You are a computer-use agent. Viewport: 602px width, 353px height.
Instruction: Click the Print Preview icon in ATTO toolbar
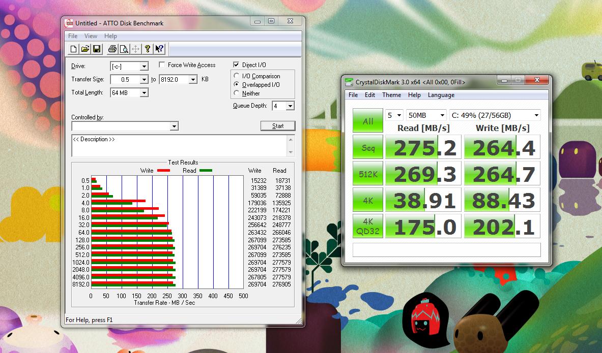tap(124, 49)
